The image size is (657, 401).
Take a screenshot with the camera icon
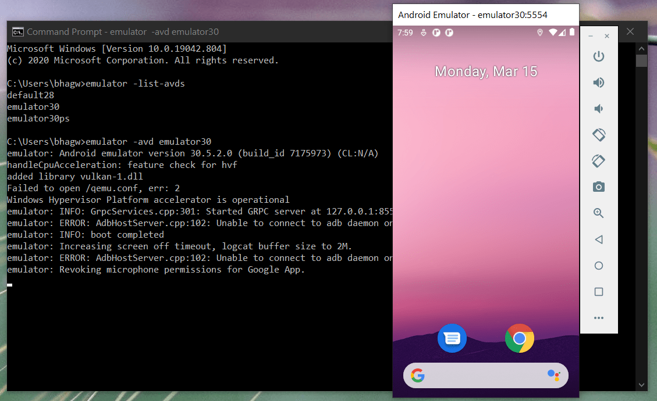(599, 187)
